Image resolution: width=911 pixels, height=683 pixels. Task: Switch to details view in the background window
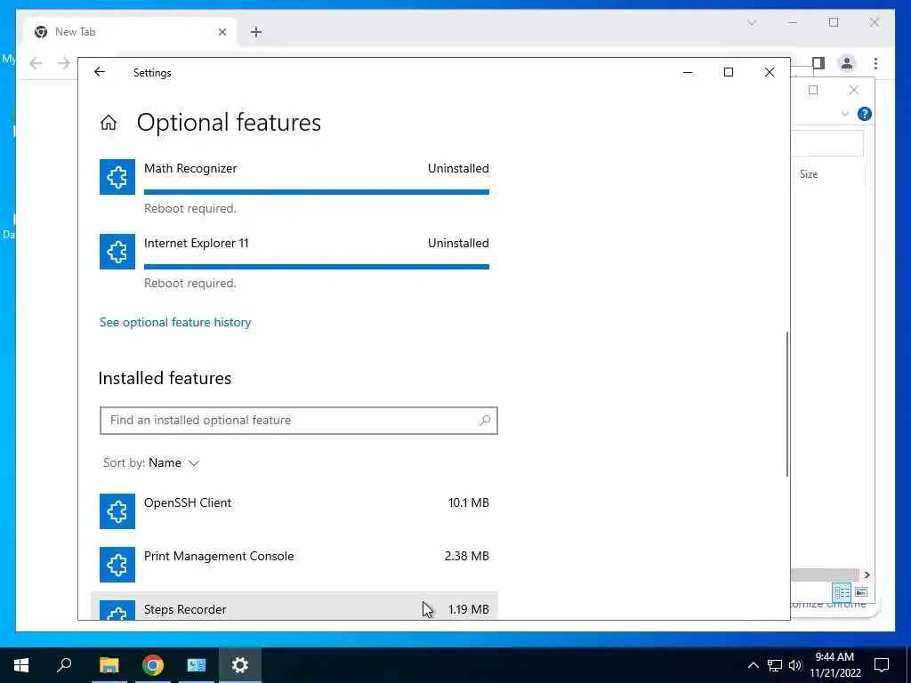point(842,591)
